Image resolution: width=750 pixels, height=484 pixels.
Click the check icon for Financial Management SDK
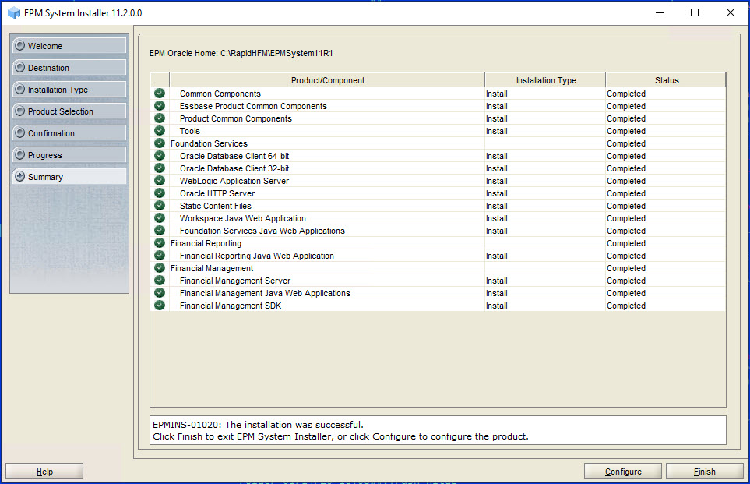[160, 305]
